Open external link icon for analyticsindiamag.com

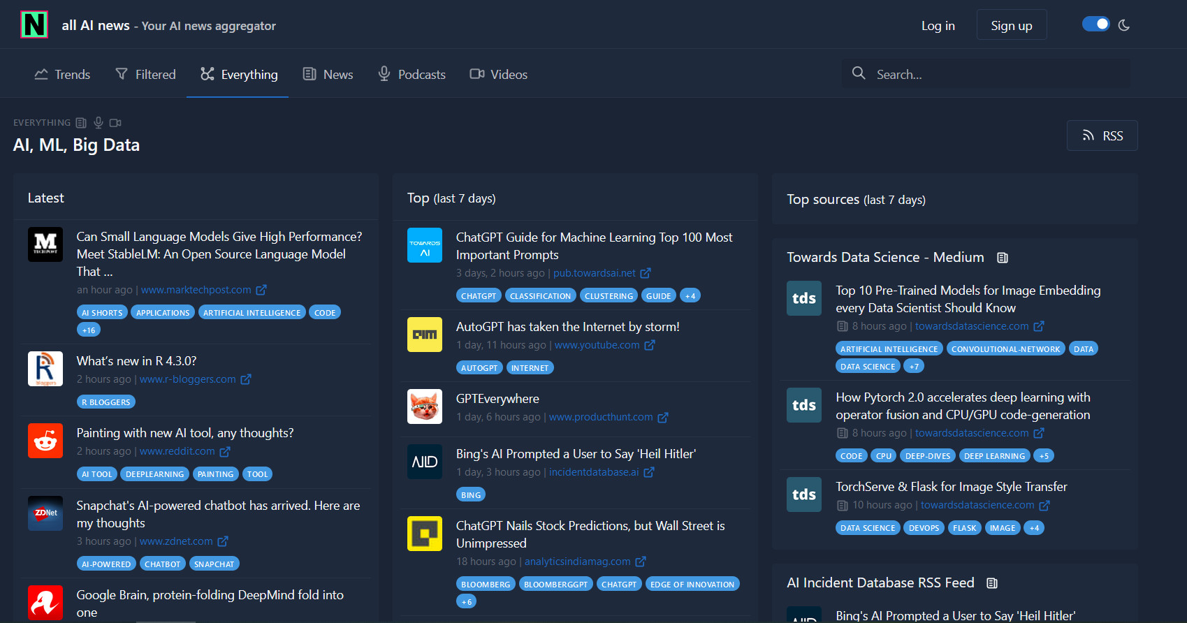(x=641, y=562)
